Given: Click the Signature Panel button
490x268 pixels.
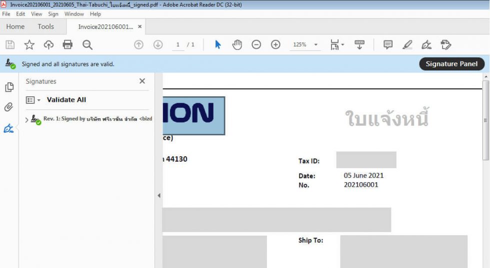Looking at the screenshot, I should tap(451, 64).
